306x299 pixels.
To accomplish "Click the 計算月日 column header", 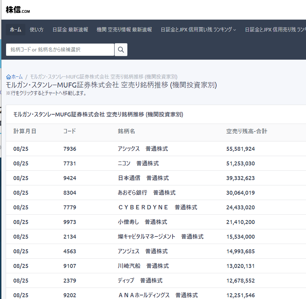I will 25,131.
